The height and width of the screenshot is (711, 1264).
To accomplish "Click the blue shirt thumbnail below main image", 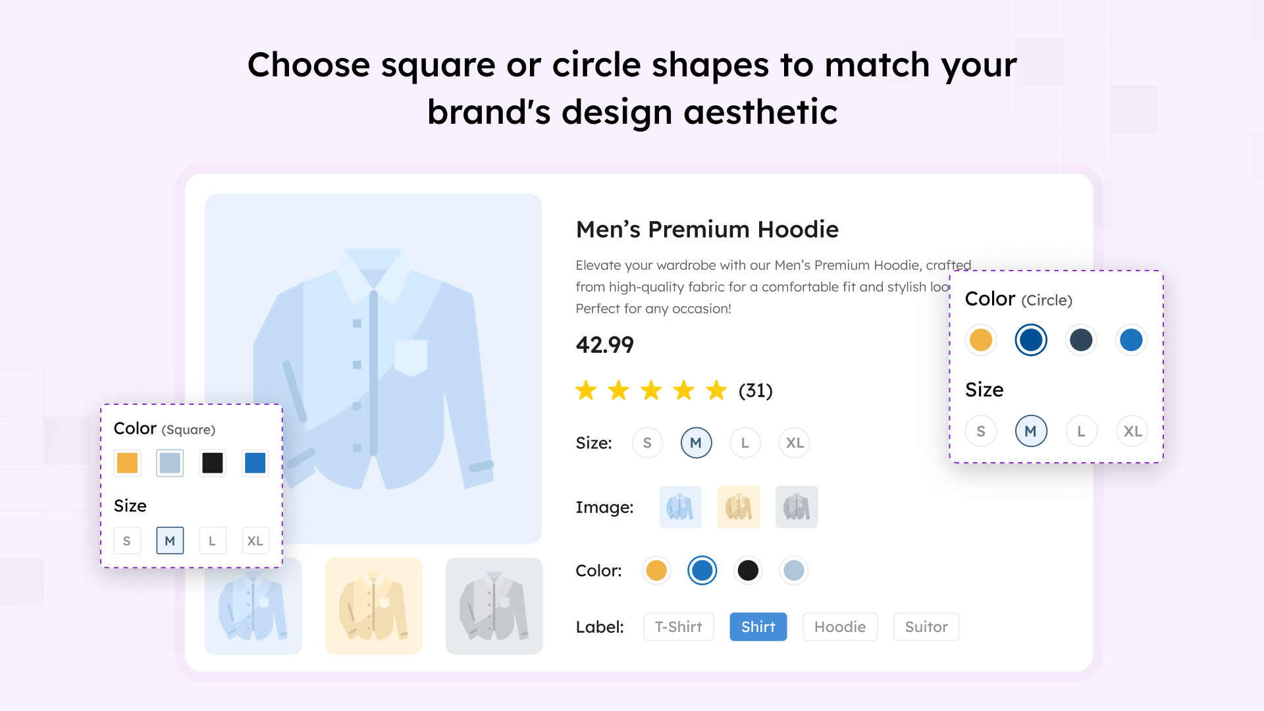I will [253, 606].
